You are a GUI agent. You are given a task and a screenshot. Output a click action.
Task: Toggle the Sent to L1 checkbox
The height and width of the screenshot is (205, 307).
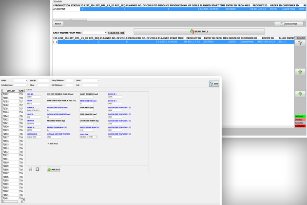point(48,143)
